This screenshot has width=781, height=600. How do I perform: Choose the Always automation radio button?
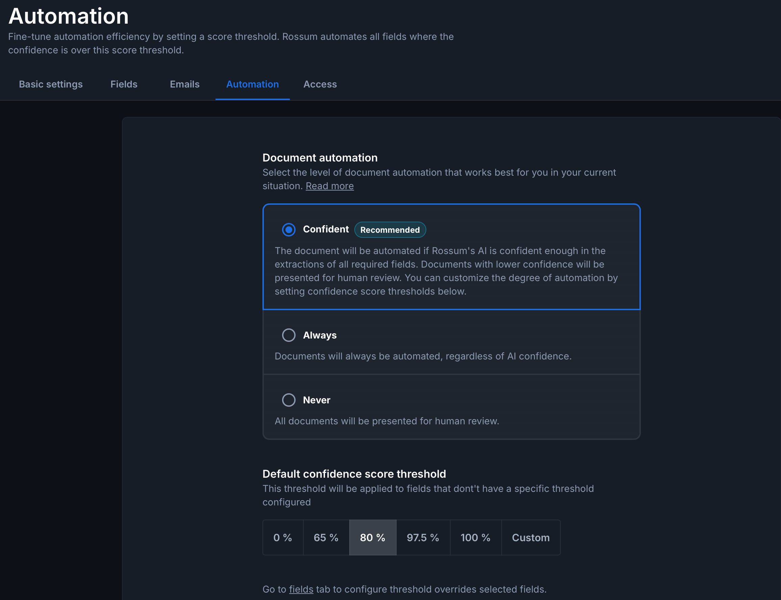(x=288, y=335)
